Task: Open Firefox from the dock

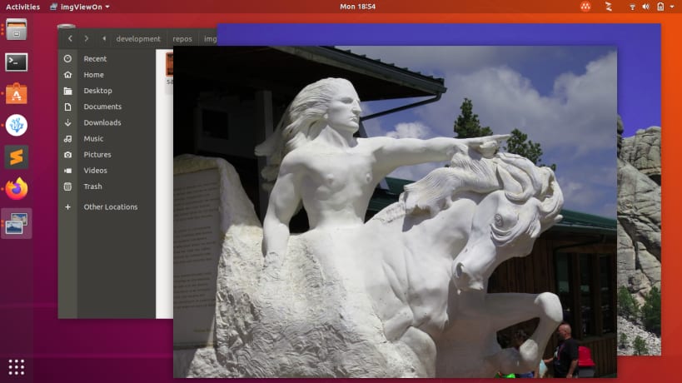Action: click(x=16, y=189)
